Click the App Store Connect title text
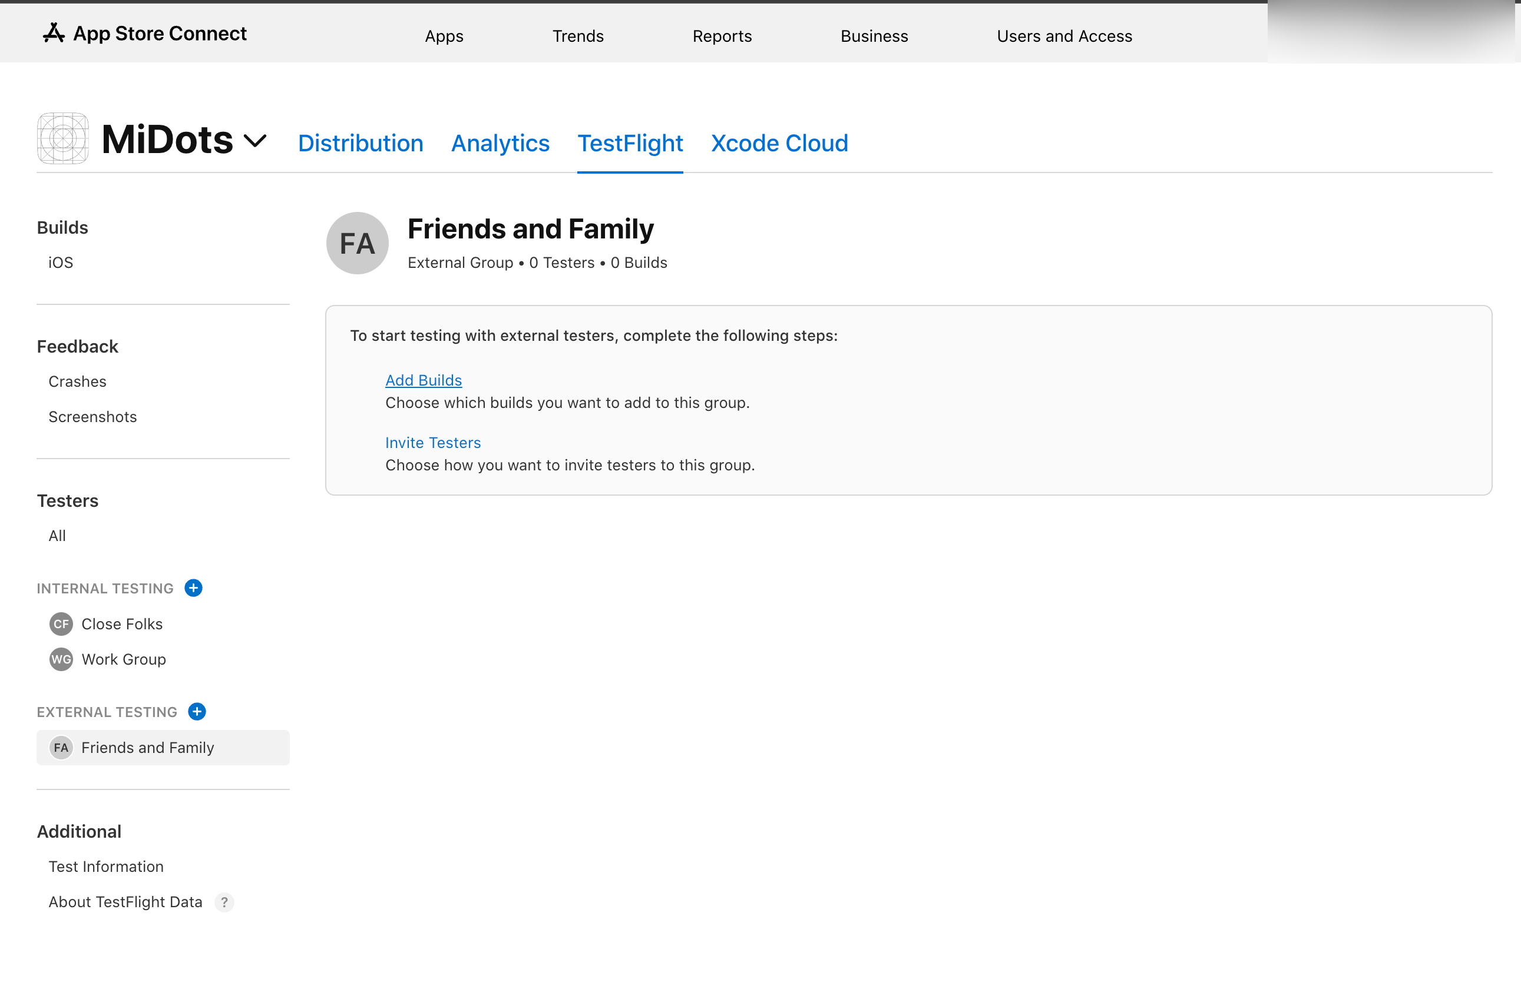 [x=160, y=33]
